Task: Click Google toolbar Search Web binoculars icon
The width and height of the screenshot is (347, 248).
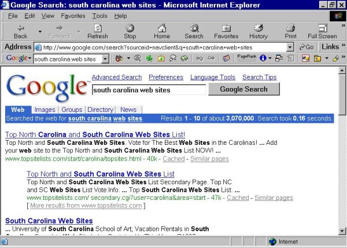Action: (119, 59)
